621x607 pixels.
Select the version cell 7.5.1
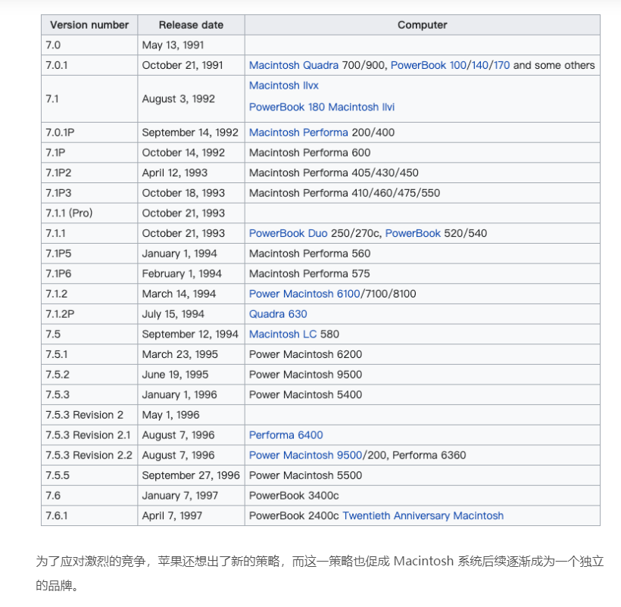89,354
